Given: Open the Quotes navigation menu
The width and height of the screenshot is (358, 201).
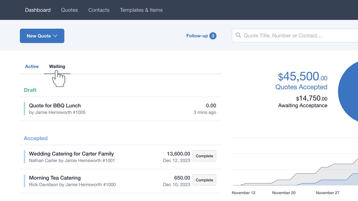Looking at the screenshot, I should tap(69, 10).
